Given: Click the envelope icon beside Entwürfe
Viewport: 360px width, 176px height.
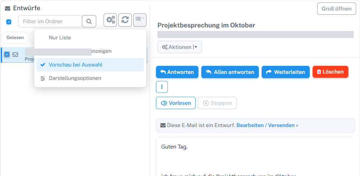Looking at the screenshot, I should 8,8.
